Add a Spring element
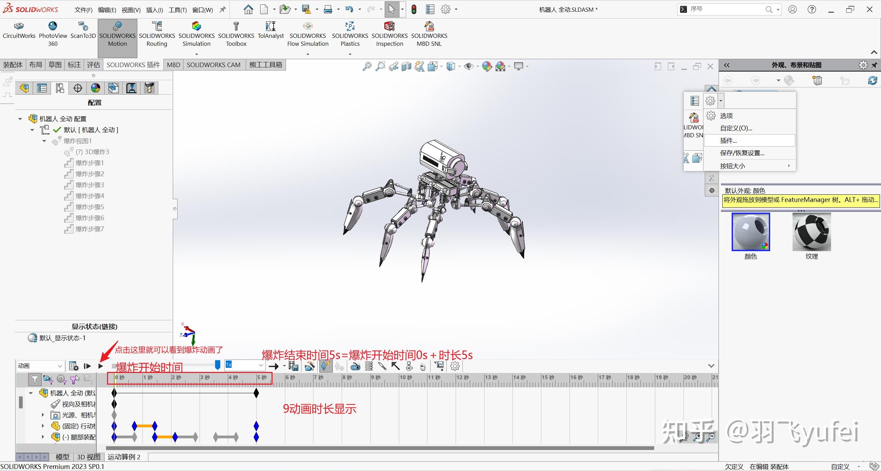881x471 pixels. tap(369, 366)
